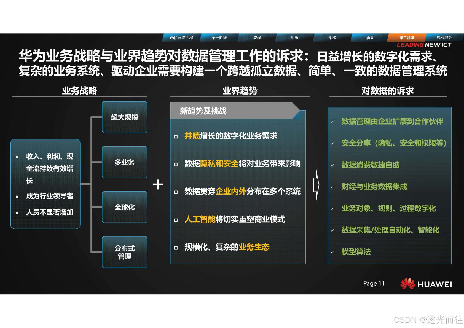The height and width of the screenshot is (328, 464).
Task: Click checkmark beside 数据采集/处理自动化
Action: (332, 231)
